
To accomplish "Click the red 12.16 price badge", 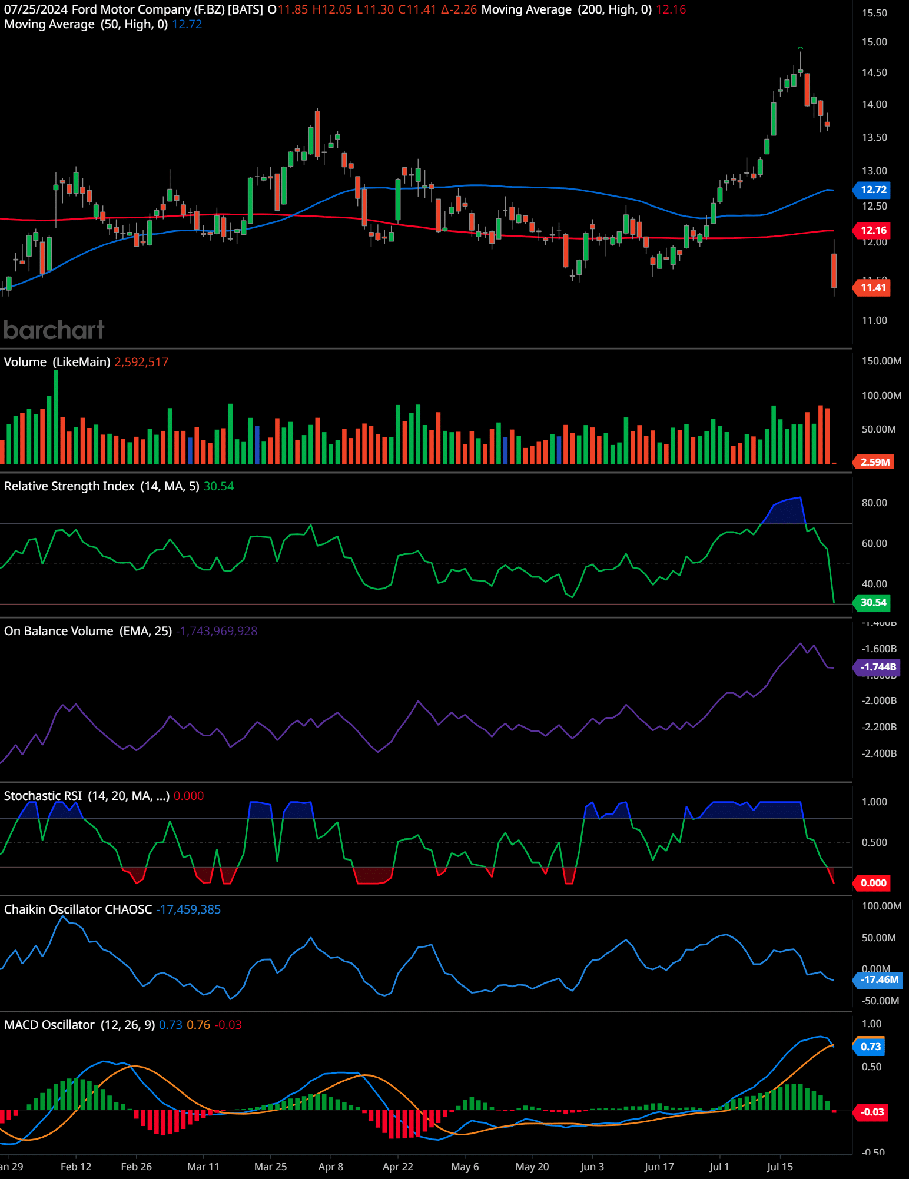I will [x=872, y=230].
